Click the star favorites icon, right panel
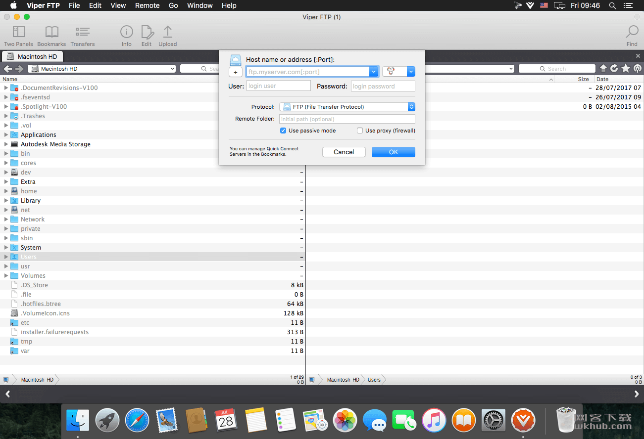Image resolution: width=644 pixels, height=439 pixels. 626,69
